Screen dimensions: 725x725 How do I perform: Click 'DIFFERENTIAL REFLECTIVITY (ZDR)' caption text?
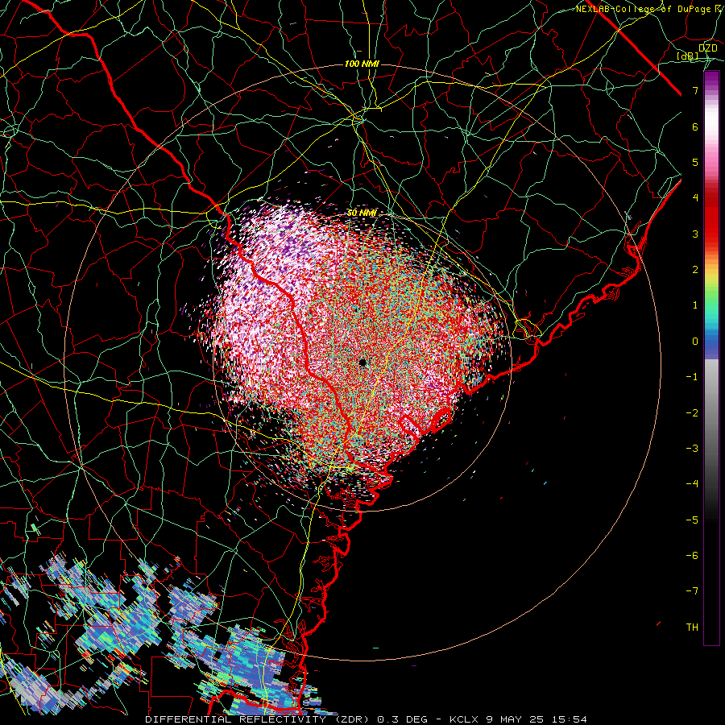coord(259,719)
